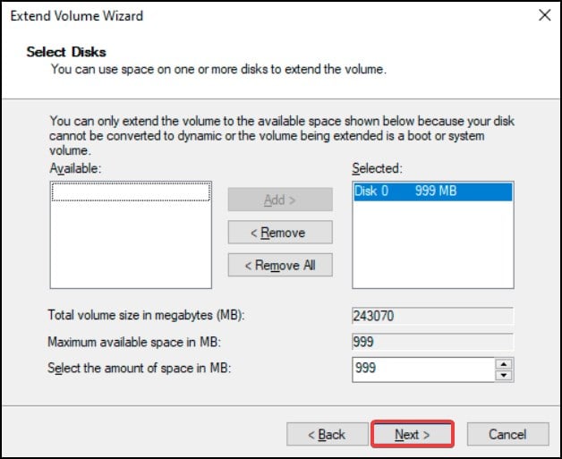Click the Select the amount of space label
Viewport: 562px width, 459px height.
click(x=139, y=368)
